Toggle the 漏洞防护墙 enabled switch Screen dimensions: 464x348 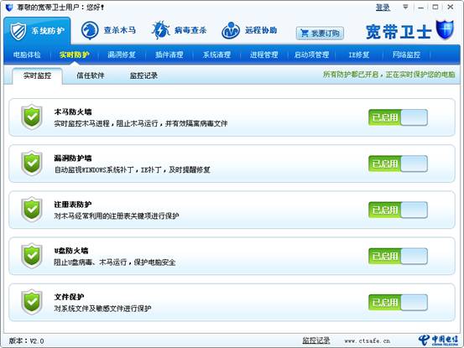point(398,164)
